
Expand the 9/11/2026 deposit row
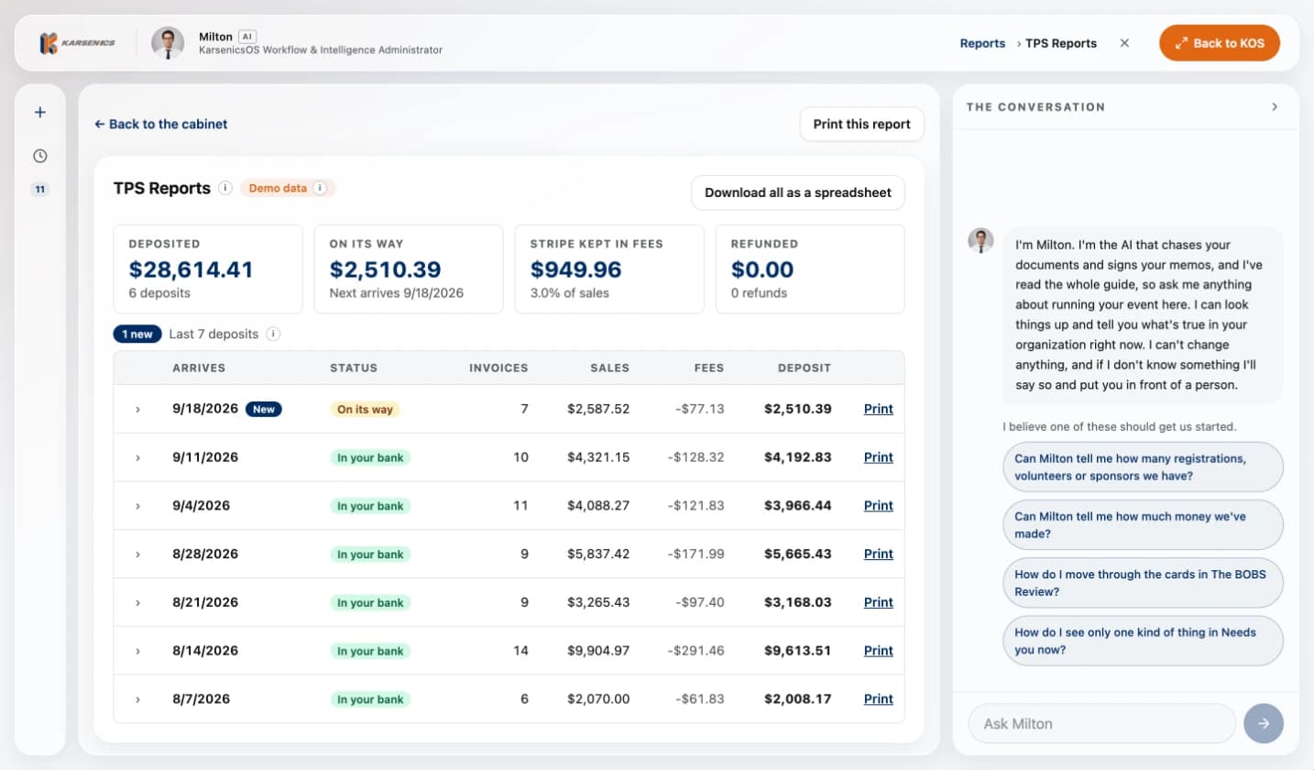[137, 457]
